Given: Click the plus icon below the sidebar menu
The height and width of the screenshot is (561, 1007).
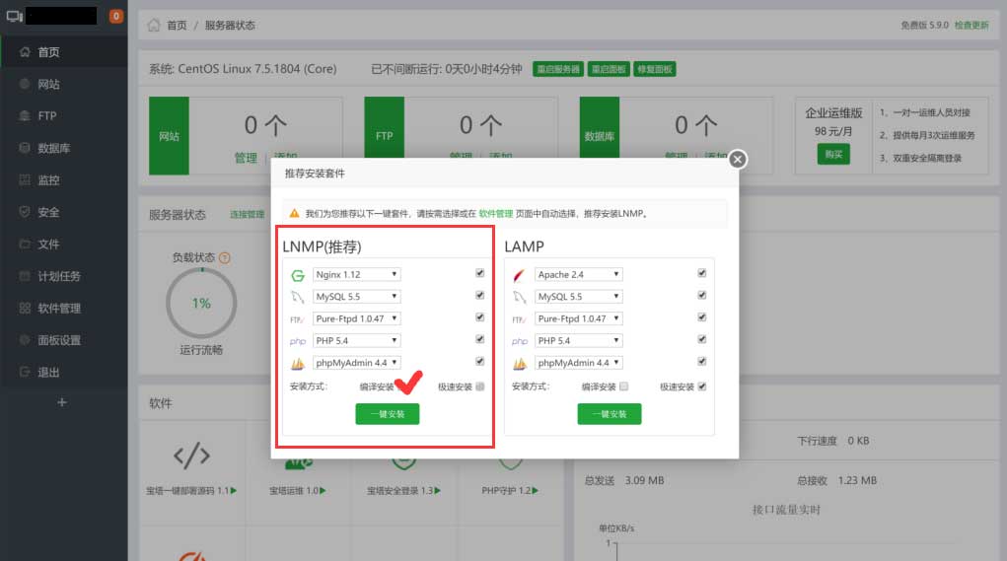Looking at the screenshot, I should [x=62, y=402].
